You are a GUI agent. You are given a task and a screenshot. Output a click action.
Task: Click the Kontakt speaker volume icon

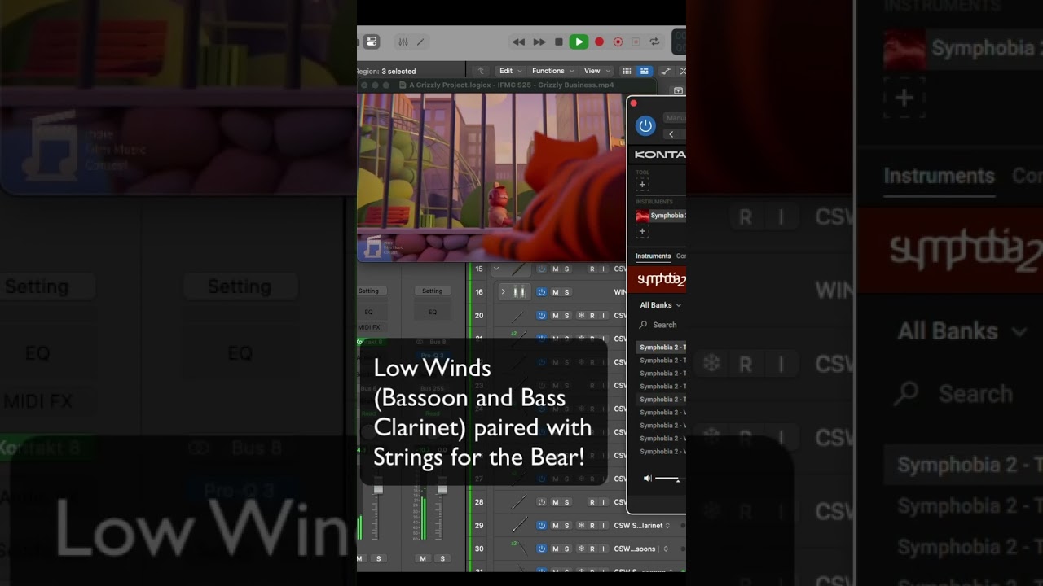pos(647,479)
